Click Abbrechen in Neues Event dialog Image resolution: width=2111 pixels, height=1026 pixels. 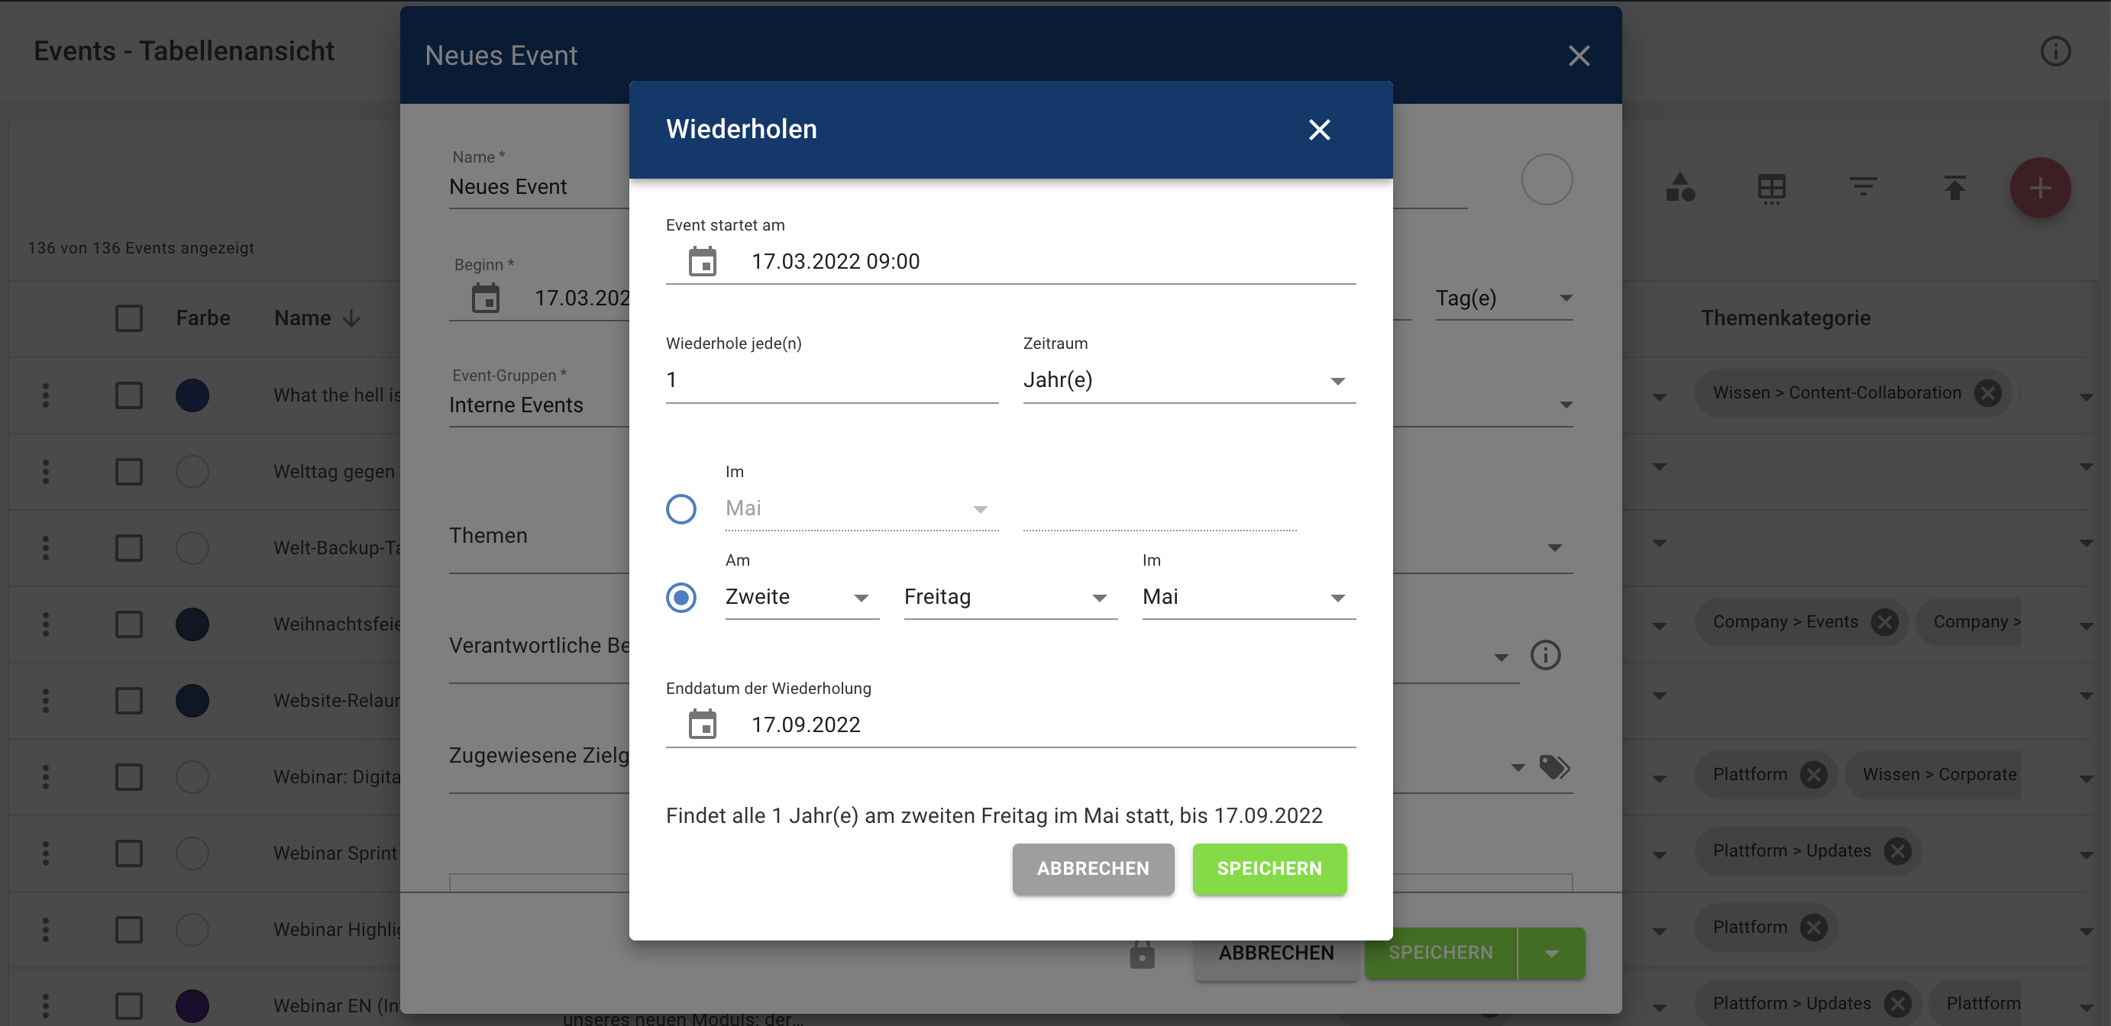point(1275,953)
